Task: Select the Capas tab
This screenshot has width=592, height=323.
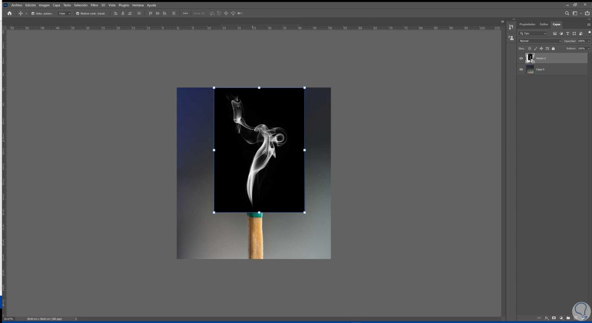Action: 556,24
